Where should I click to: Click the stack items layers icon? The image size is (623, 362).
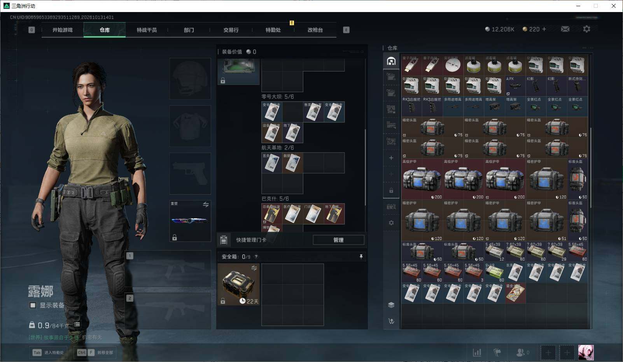(x=391, y=305)
